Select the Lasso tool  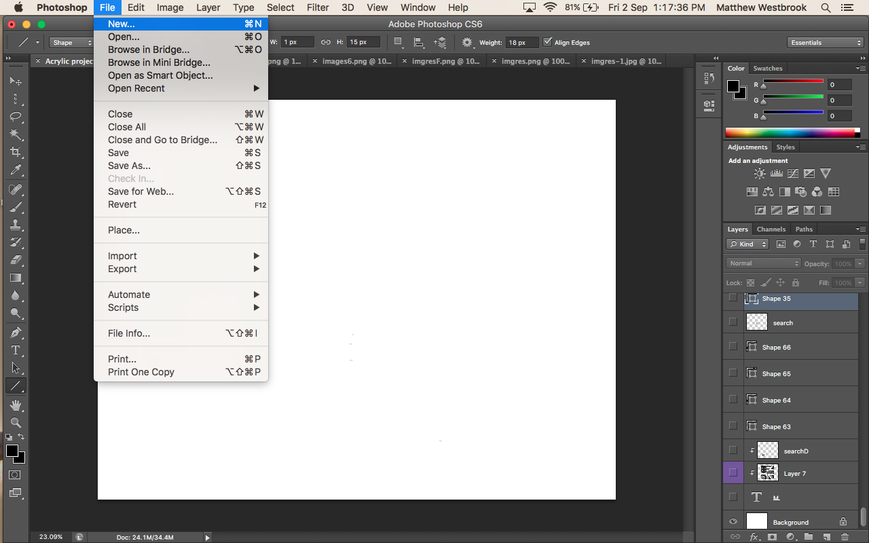pos(16,116)
